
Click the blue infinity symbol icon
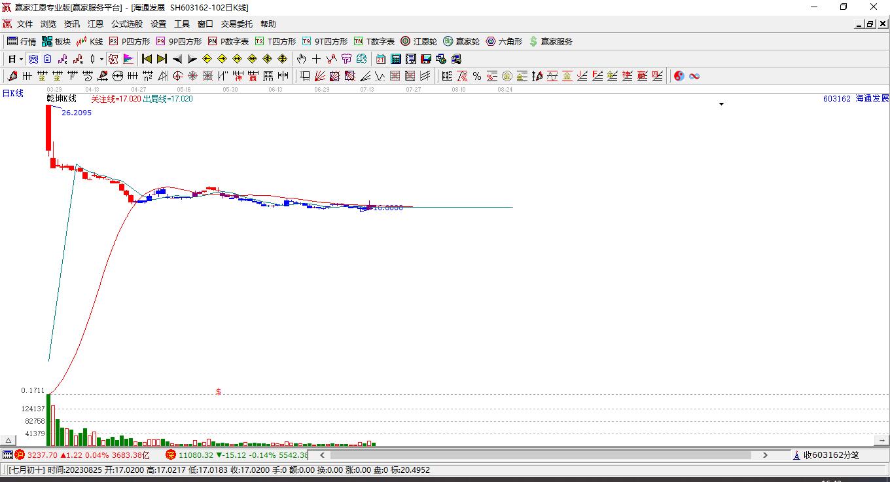click(694, 76)
